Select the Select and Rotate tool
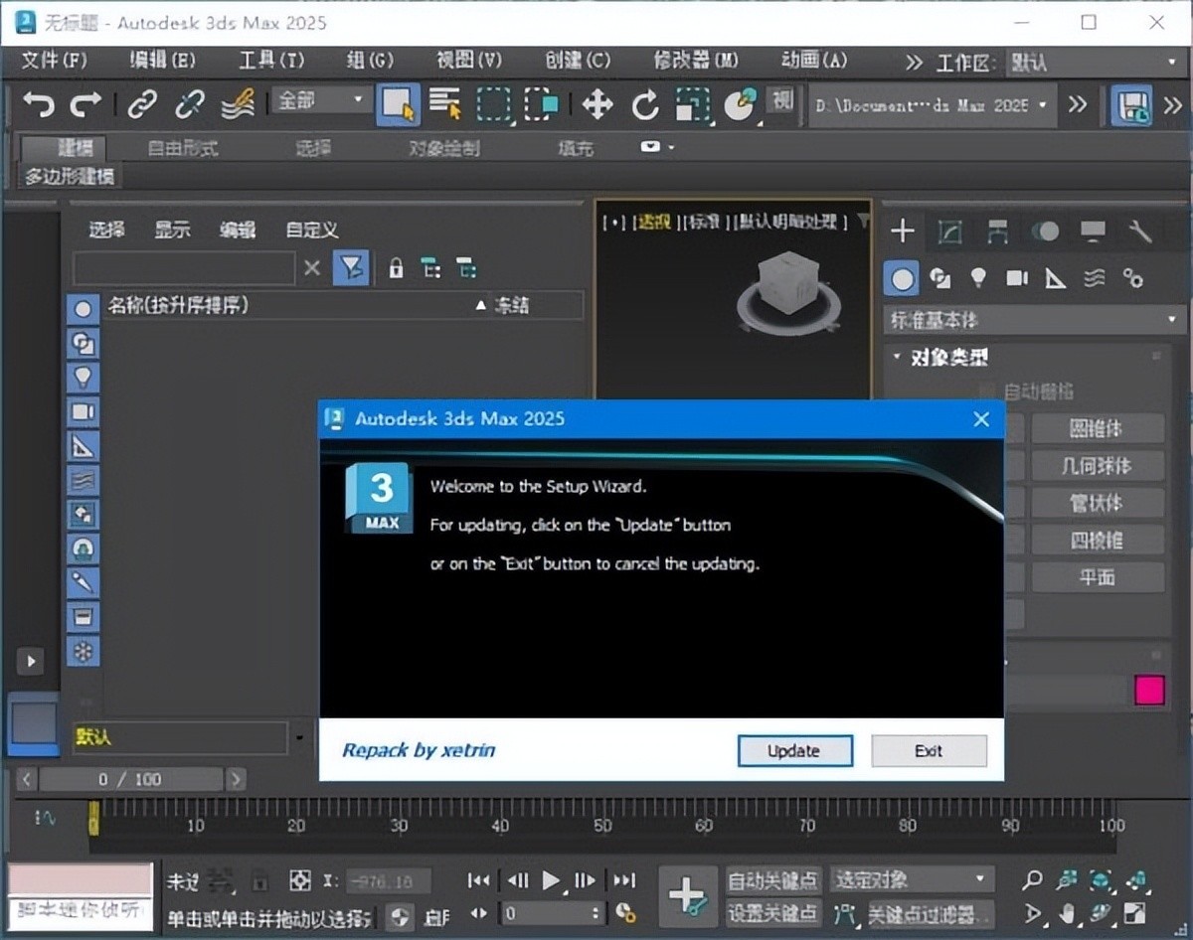Image resolution: width=1193 pixels, height=940 pixels. pos(645,104)
